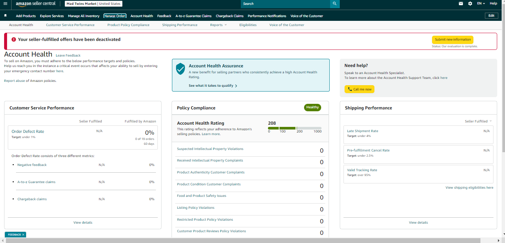
Task: Open the Eligibilities tab
Action: point(248,25)
